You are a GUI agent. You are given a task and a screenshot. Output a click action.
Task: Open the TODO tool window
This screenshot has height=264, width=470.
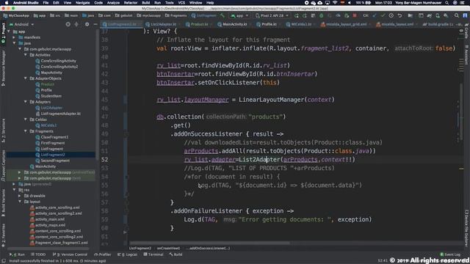[x=38, y=254]
